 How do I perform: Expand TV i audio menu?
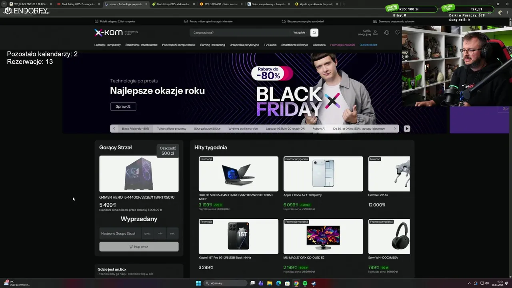pos(270,45)
